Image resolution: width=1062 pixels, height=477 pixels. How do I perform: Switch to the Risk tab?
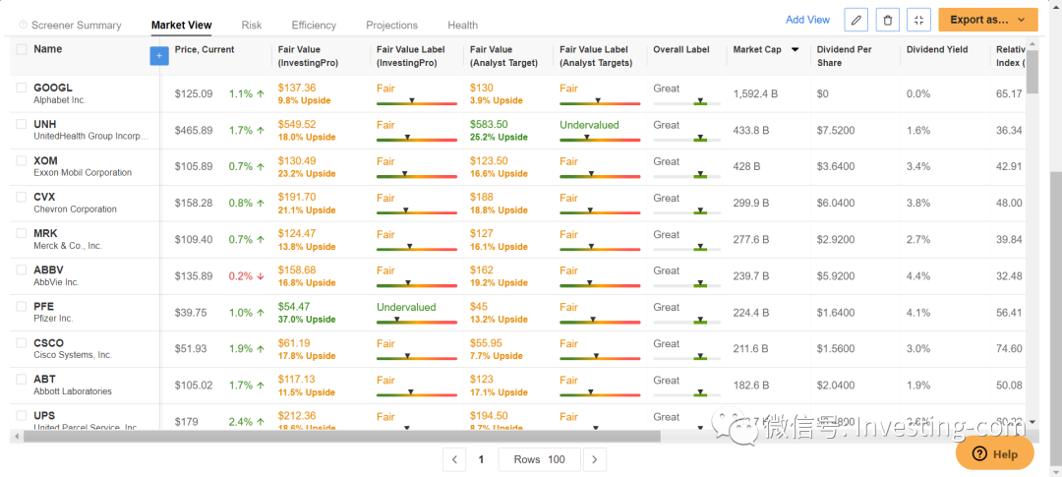[x=252, y=25]
